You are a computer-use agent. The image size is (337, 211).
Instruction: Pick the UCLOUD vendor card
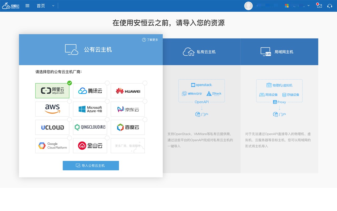tap(52, 127)
